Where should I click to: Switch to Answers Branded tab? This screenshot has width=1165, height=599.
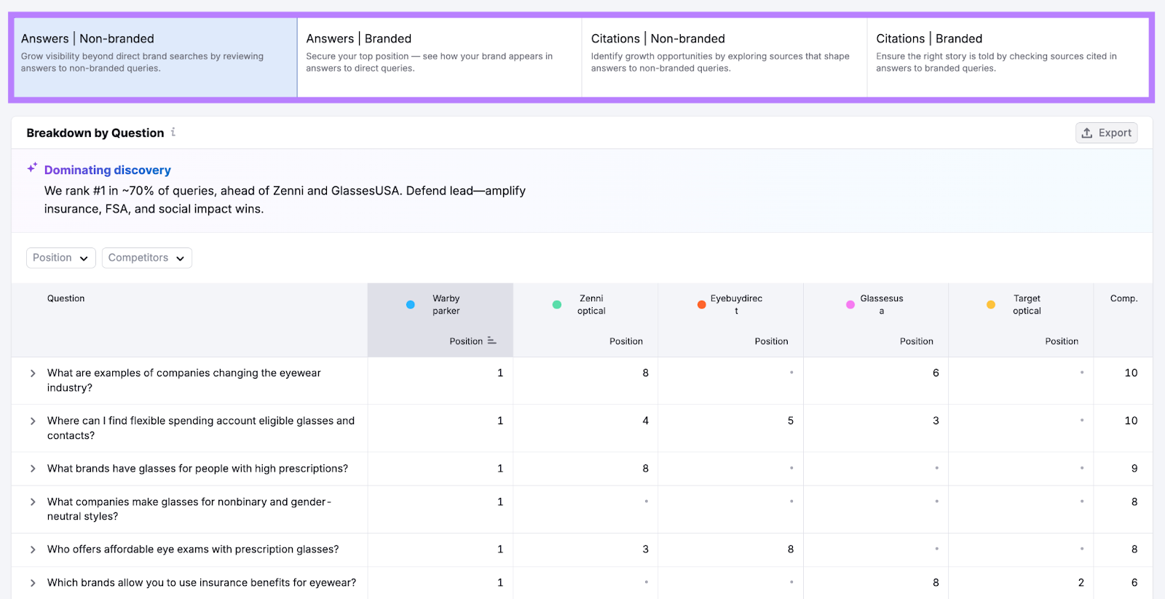pos(439,57)
